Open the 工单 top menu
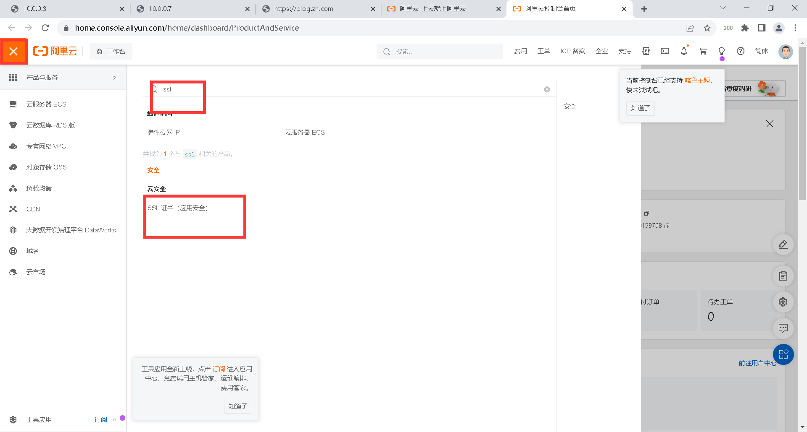 click(543, 51)
